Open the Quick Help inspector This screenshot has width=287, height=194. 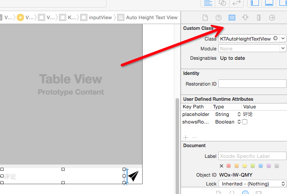pos(218,17)
